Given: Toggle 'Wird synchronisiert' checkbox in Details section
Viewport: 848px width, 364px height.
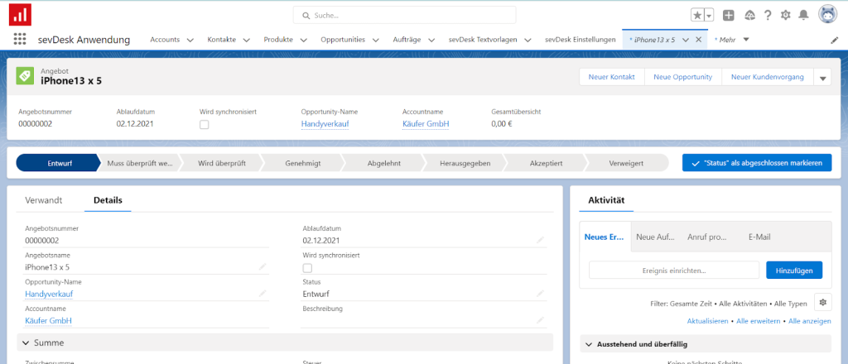Looking at the screenshot, I should 308,268.
